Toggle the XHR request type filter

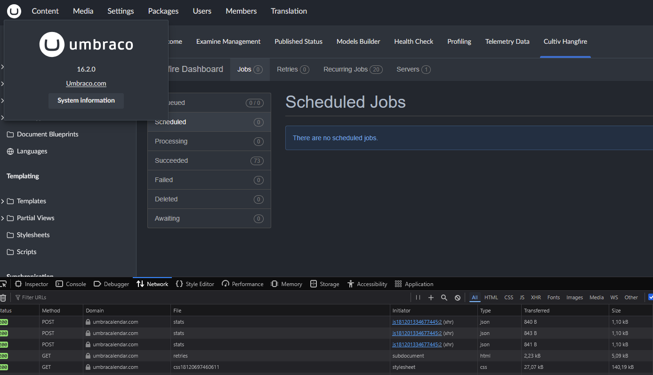(536, 297)
